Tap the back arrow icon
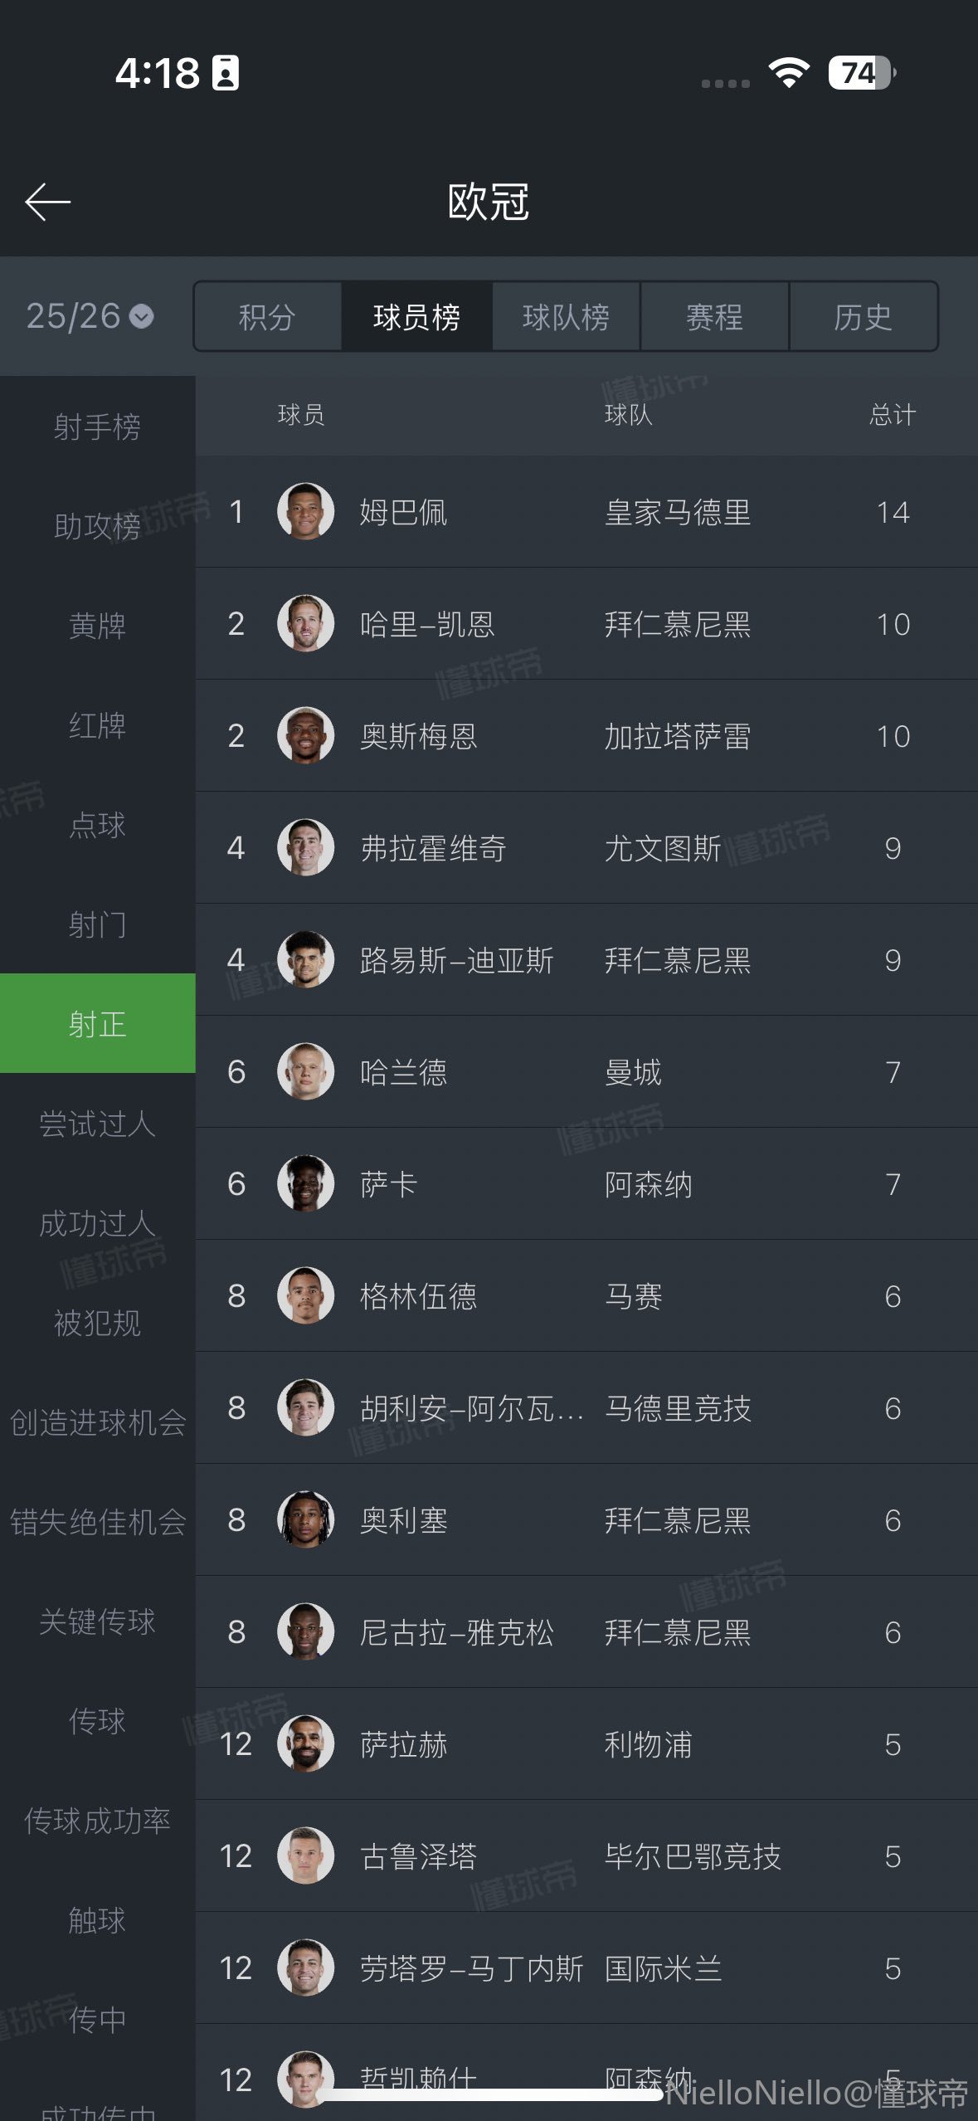Image resolution: width=978 pixels, height=2121 pixels. click(47, 202)
